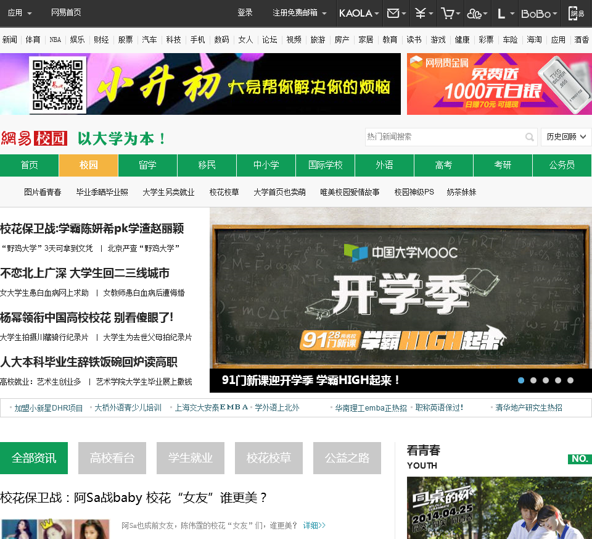Click the NetEase Campus logo
Viewport: 592px width, 539px height.
coord(34,138)
